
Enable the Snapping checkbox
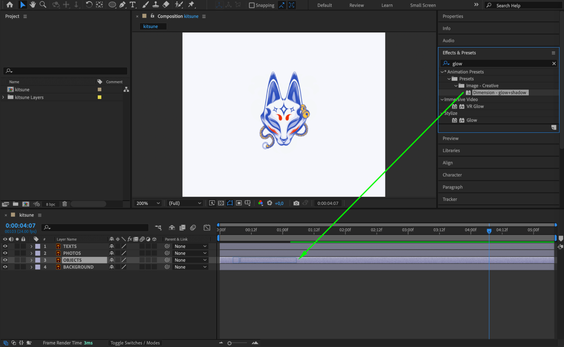[x=252, y=5]
